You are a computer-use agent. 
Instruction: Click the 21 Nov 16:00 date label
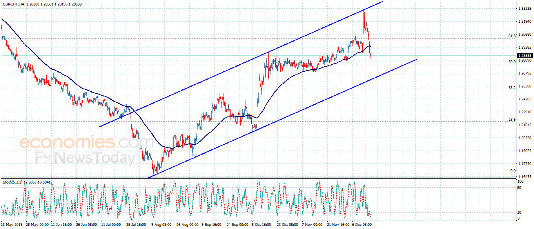(x=338, y=225)
